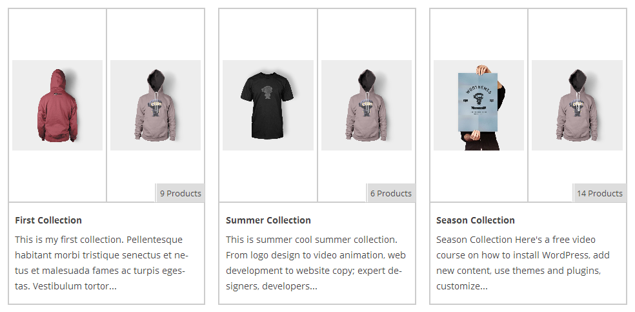
Task: Click the hood of the red hoodie
Action: (58, 78)
